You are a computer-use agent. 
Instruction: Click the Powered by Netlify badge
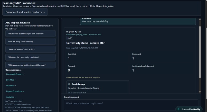[189, 109]
